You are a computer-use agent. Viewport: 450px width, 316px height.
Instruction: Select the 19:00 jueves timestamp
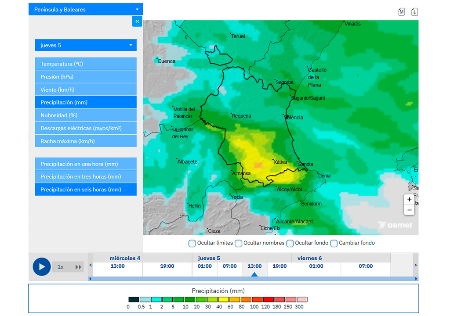click(279, 266)
